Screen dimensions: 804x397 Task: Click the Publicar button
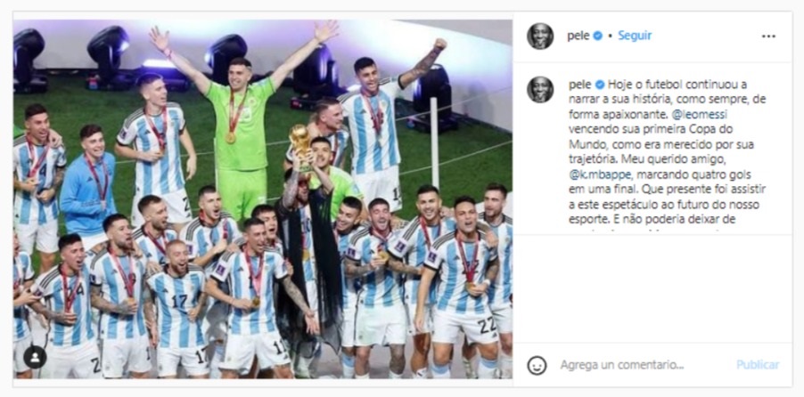[758, 365]
